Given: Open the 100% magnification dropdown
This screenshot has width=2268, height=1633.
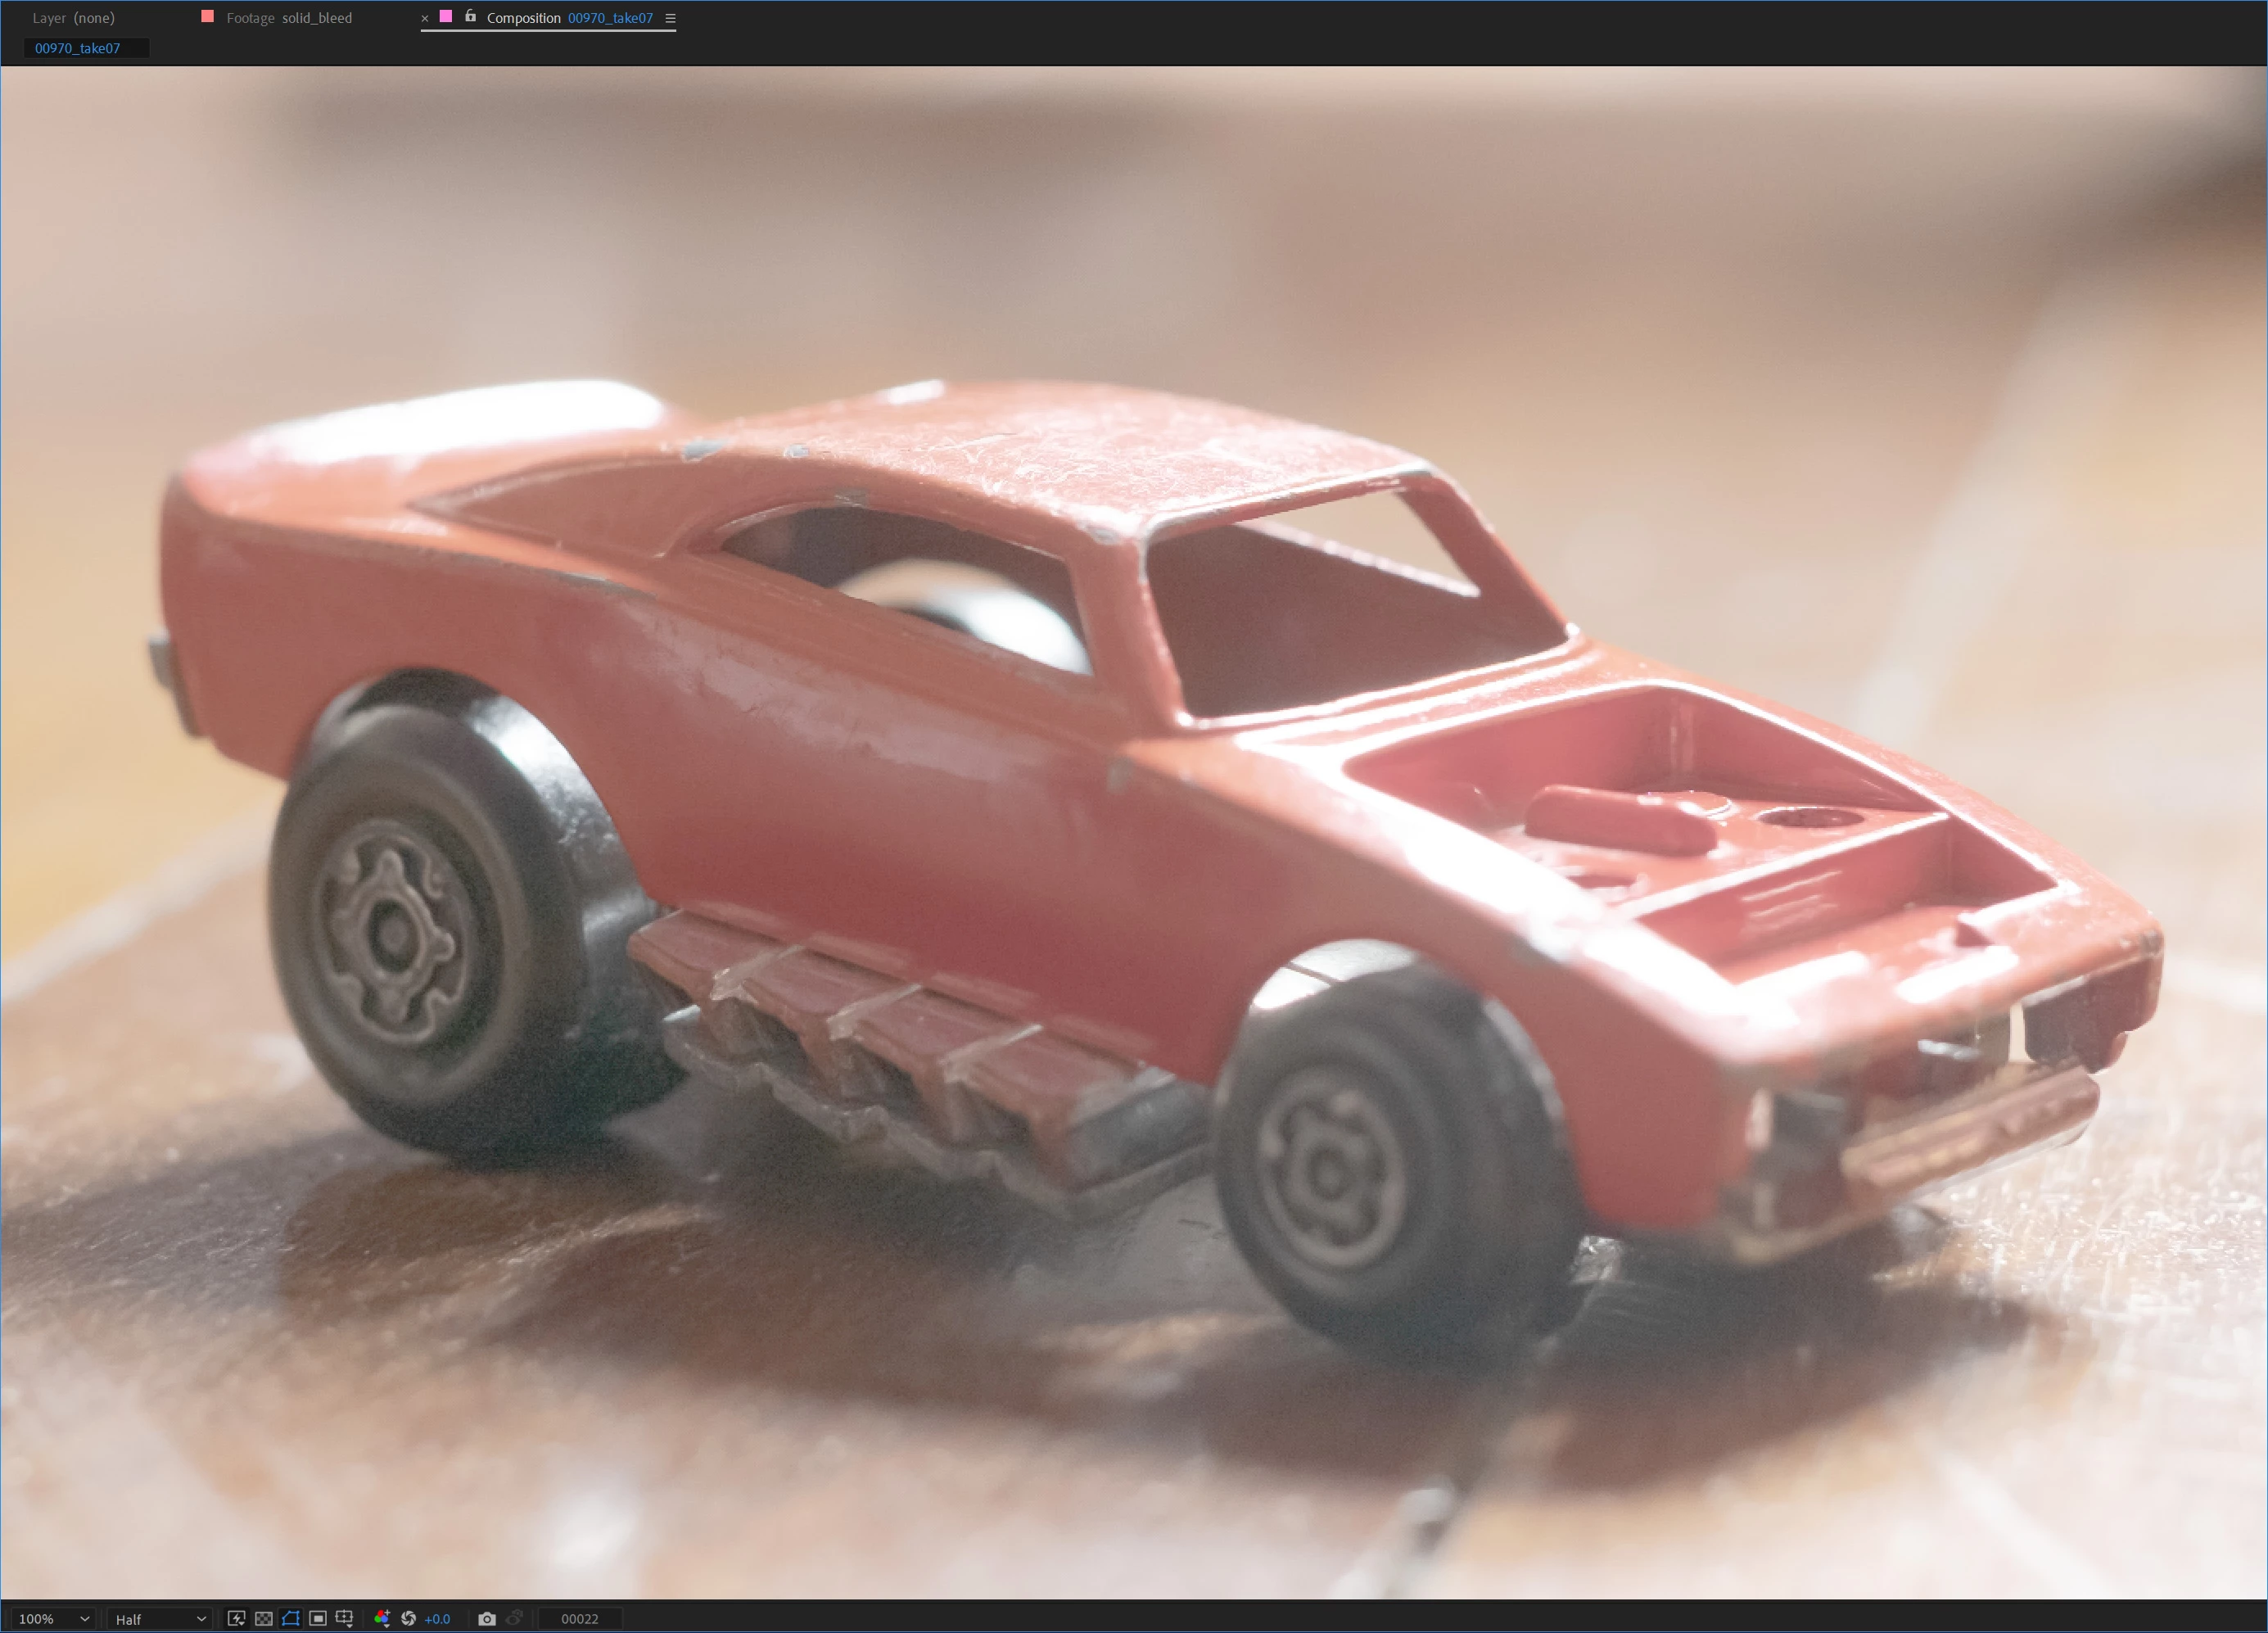Looking at the screenshot, I should click(54, 1619).
